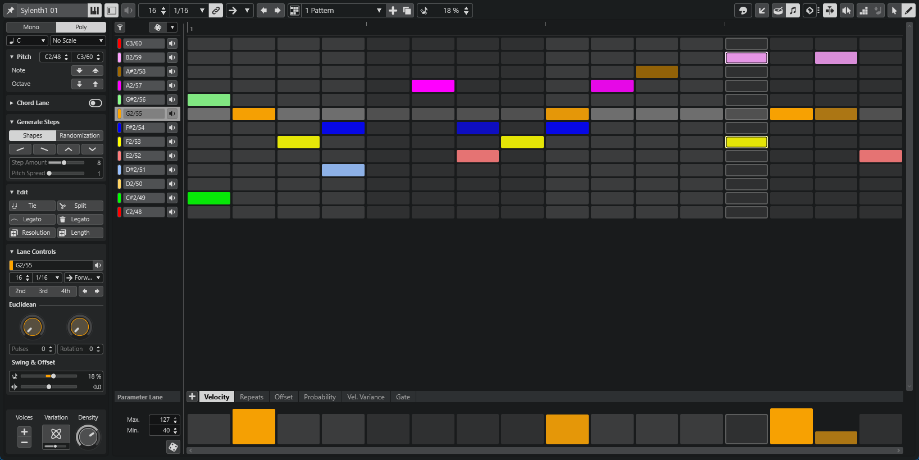
Task: Click the dice icon in parameter lane
Action: [173, 447]
